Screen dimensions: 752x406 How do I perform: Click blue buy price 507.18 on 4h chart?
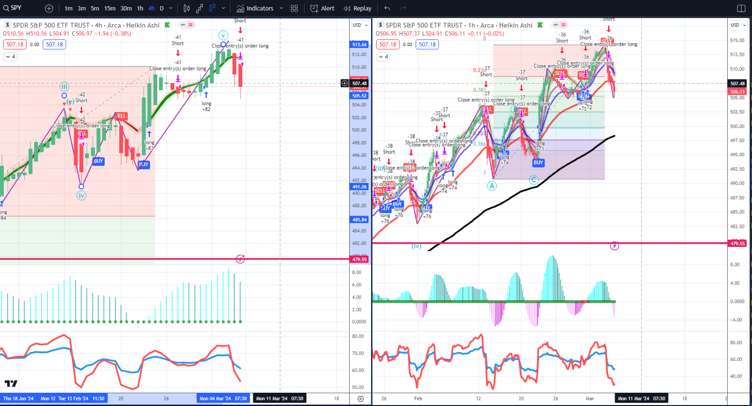54,45
